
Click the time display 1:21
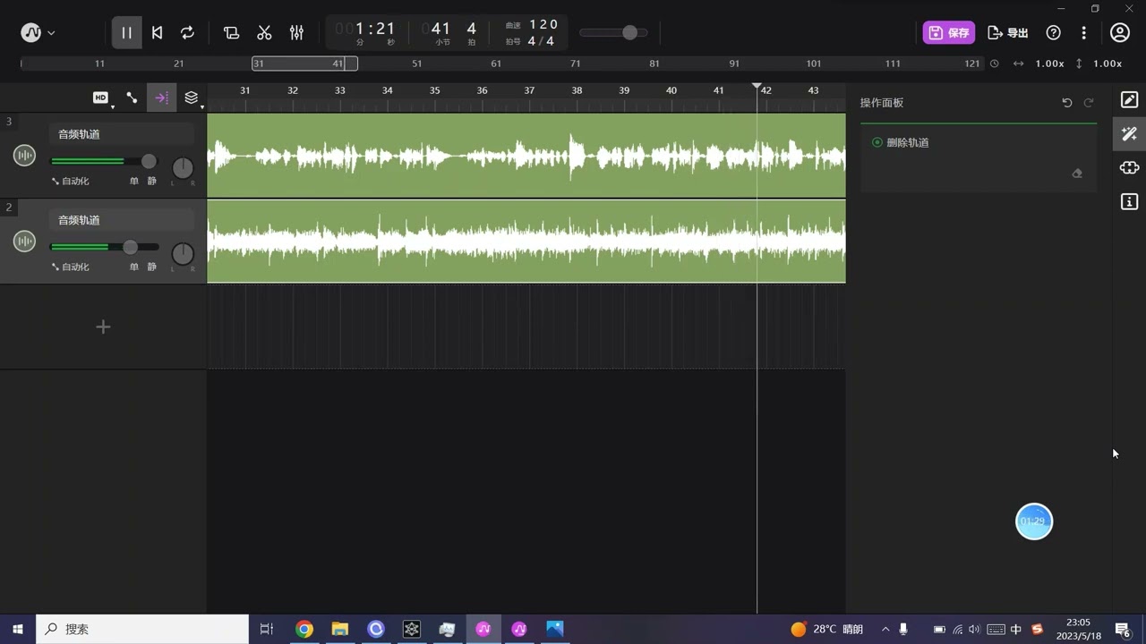coord(367,30)
